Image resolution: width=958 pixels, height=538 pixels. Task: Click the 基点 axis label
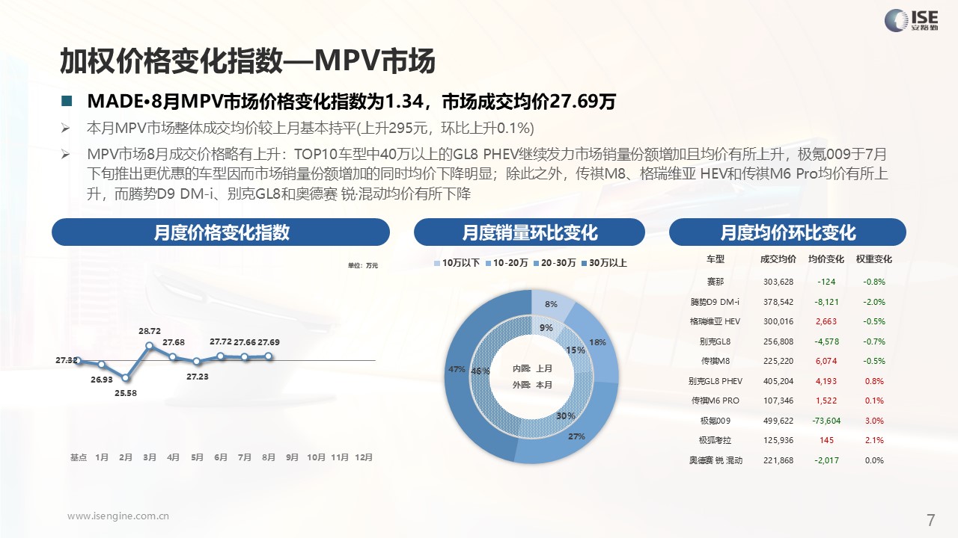pos(79,457)
